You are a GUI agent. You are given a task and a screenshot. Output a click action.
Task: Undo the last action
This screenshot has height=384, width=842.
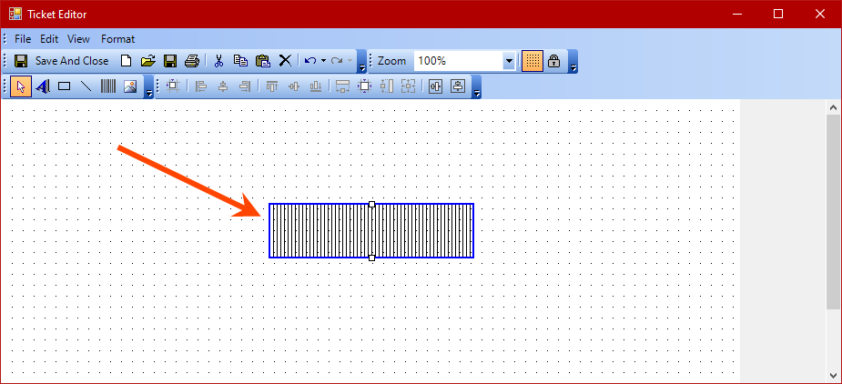click(x=310, y=61)
